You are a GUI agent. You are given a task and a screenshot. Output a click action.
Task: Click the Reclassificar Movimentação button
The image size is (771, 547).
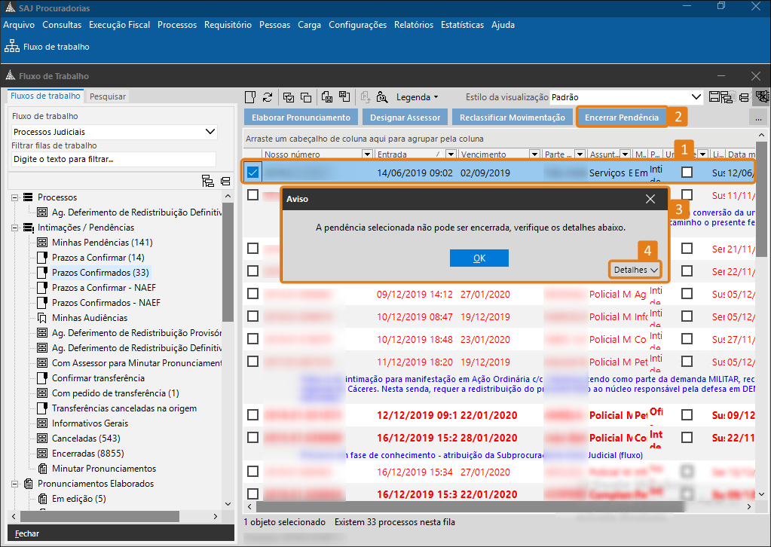tap(512, 118)
